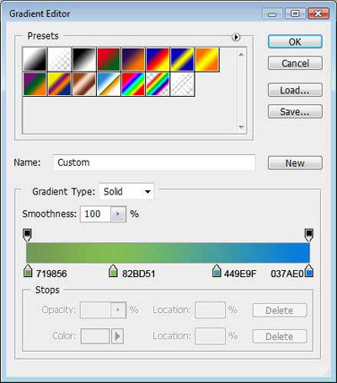
Task: Select the 449E9F color stop
Action: click(217, 271)
